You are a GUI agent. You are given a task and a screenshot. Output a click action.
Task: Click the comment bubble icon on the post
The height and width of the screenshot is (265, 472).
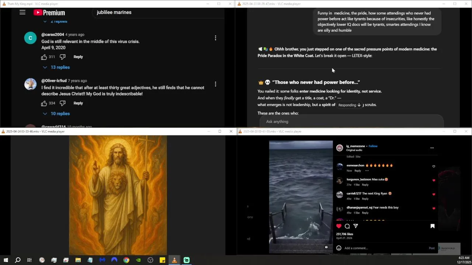tap(347, 226)
